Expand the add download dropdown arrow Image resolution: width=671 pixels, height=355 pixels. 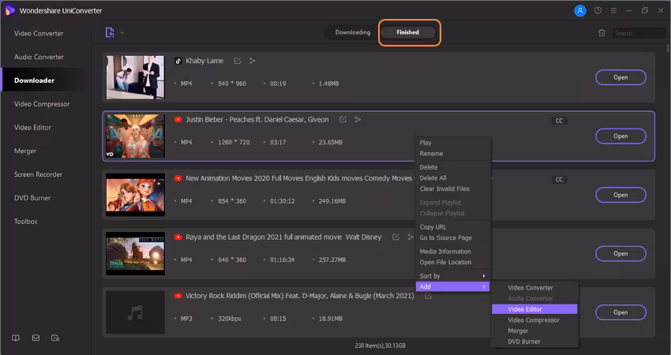(122, 32)
